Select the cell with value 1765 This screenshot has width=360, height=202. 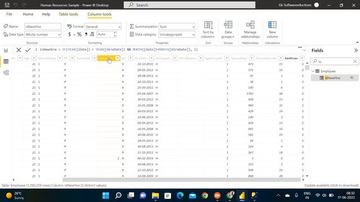250,94
